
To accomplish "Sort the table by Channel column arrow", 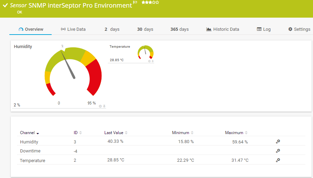I will 37,133.
